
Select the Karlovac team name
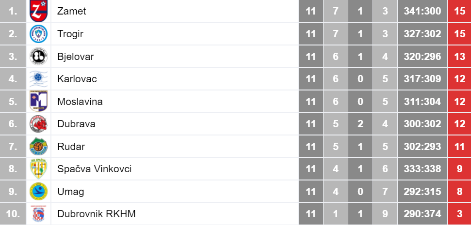click(77, 79)
